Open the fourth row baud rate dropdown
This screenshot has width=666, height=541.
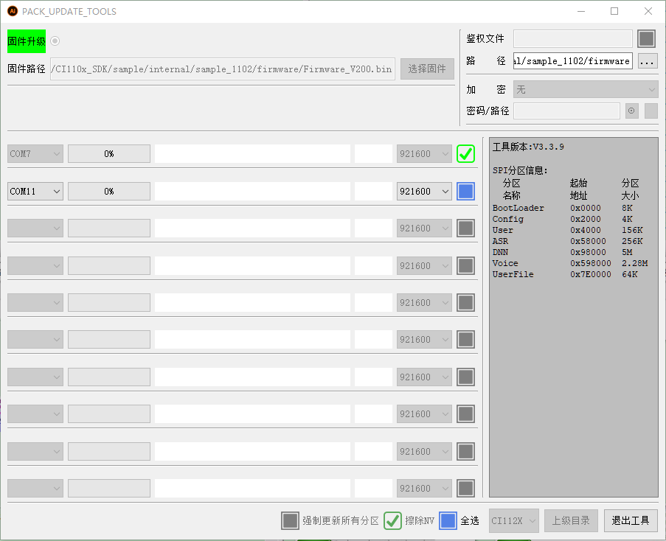424,266
